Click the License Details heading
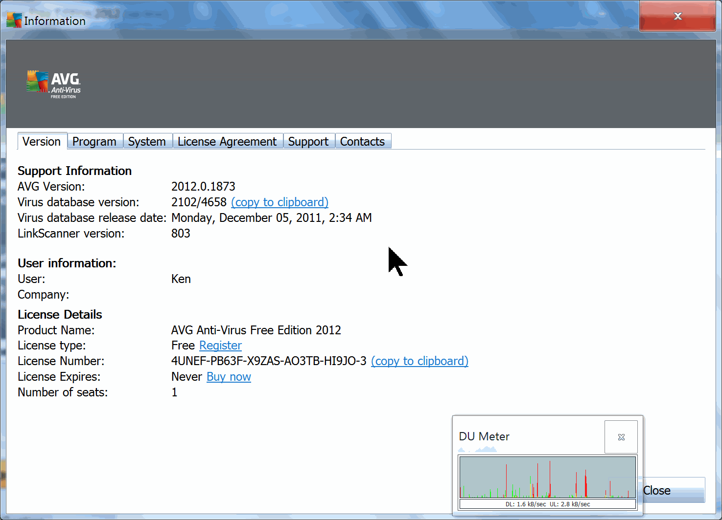Screen dimensions: 722x520 60,315
